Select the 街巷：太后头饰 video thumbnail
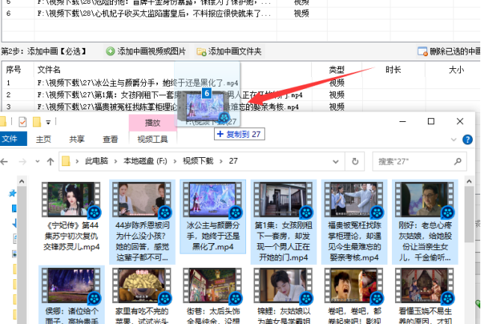 pos(212,285)
